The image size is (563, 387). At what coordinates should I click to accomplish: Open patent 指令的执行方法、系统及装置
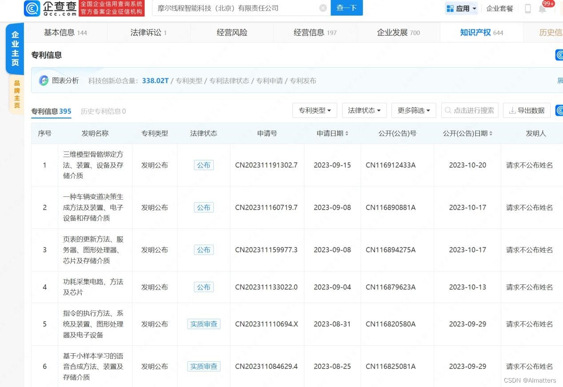[x=93, y=324]
